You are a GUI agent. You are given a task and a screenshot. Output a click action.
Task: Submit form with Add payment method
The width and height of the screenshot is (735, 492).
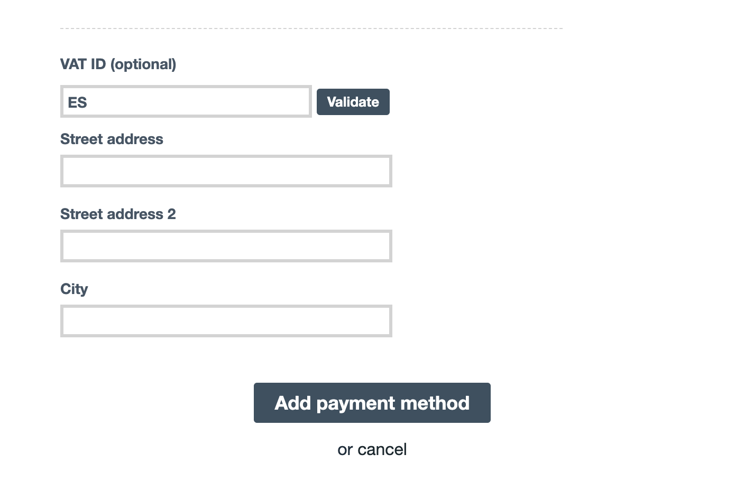pos(372,403)
